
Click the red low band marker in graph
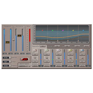click(42, 30)
